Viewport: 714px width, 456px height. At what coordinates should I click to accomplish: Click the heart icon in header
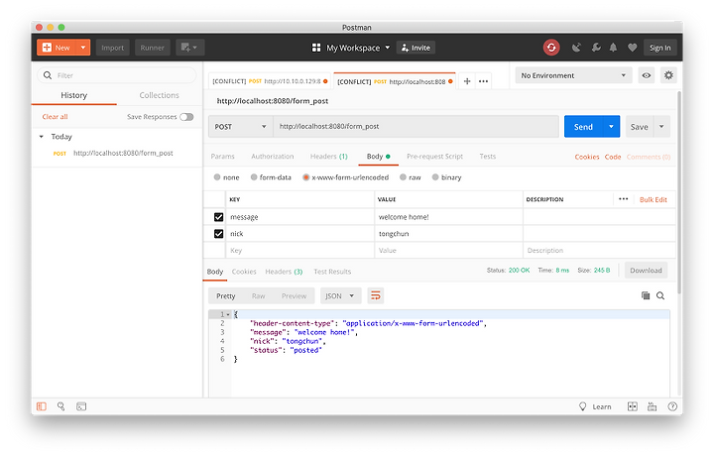(632, 48)
